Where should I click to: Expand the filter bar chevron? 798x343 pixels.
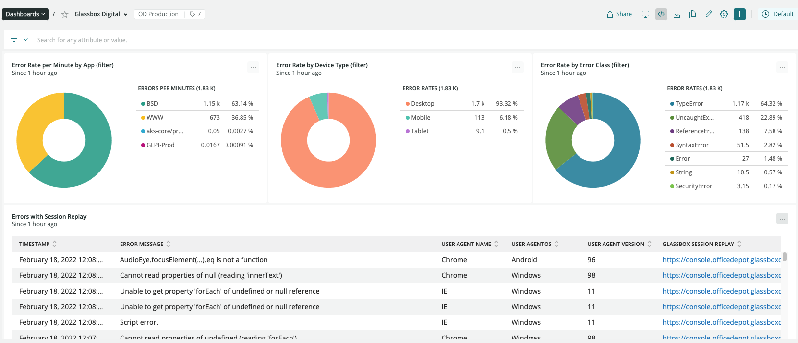coord(25,40)
